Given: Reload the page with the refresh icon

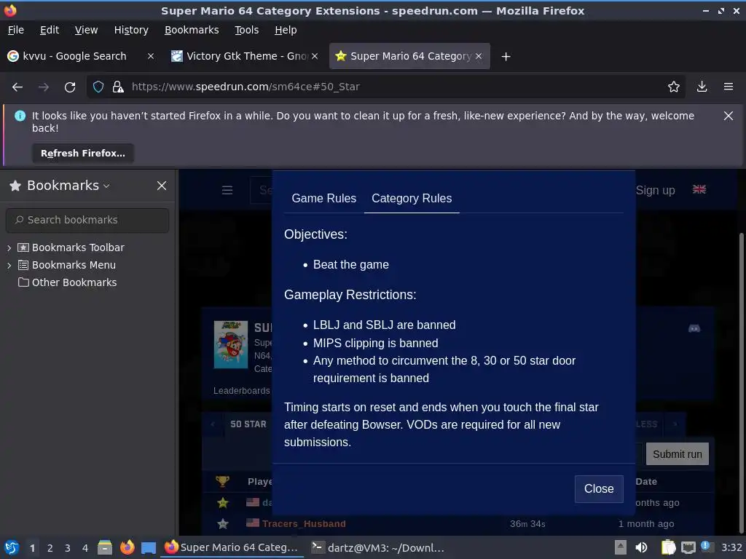Looking at the screenshot, I should click(x=70, y=87).
